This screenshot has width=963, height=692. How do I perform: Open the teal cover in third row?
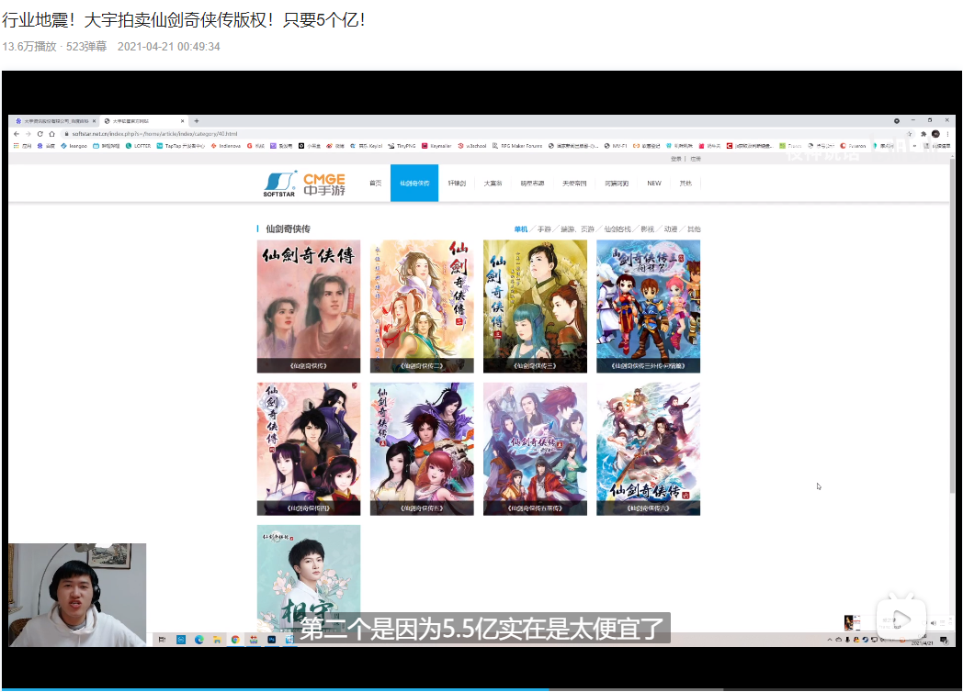point(309,578)
